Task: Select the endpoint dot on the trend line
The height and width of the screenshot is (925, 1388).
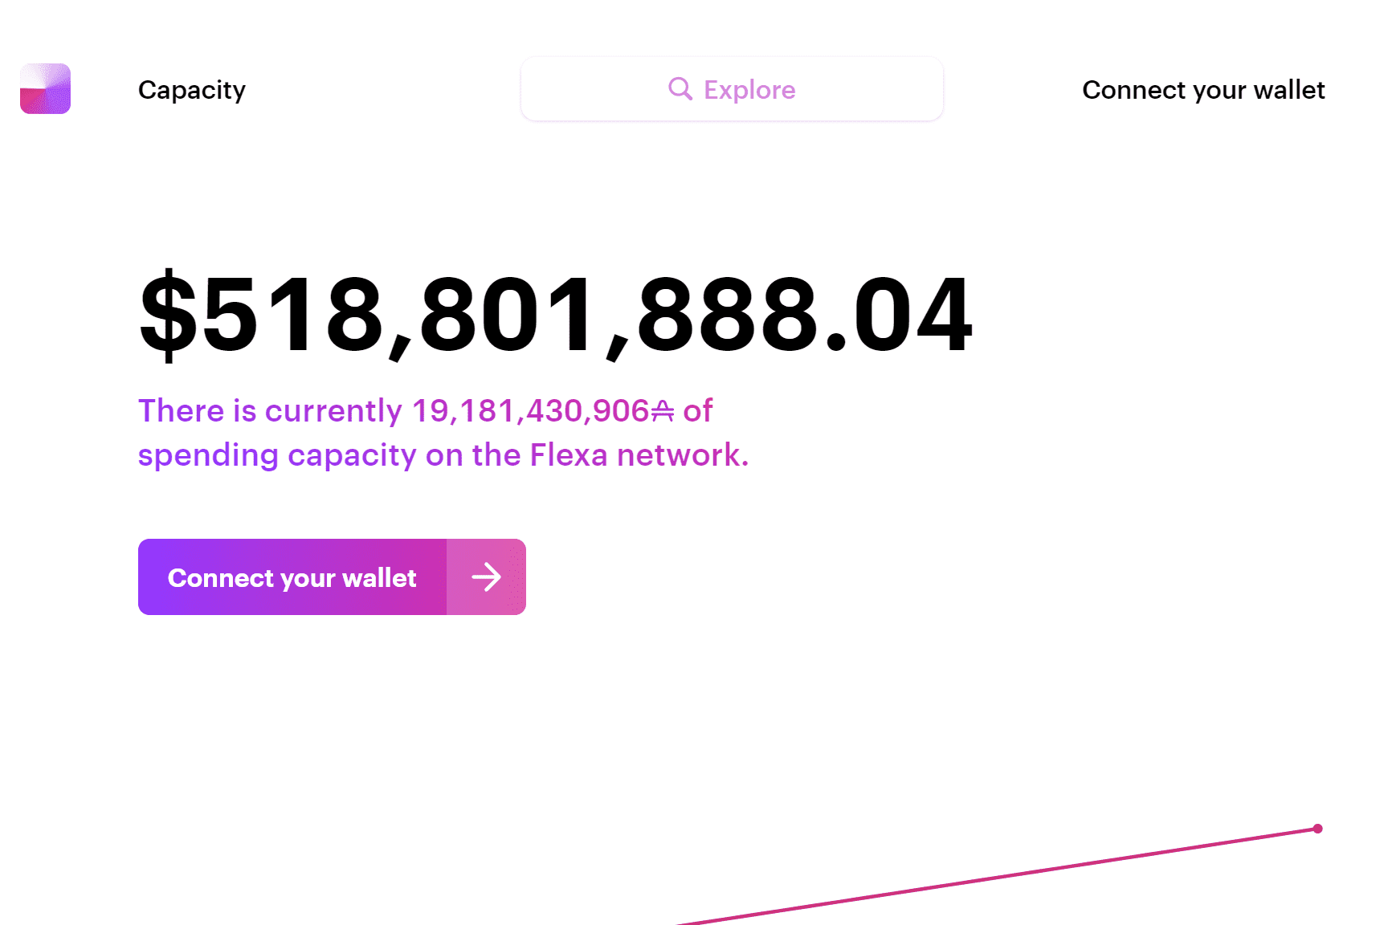Action: tap(1317, 827)
